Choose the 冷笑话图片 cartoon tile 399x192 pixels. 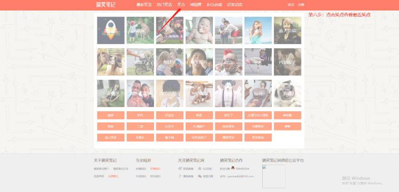170,93
